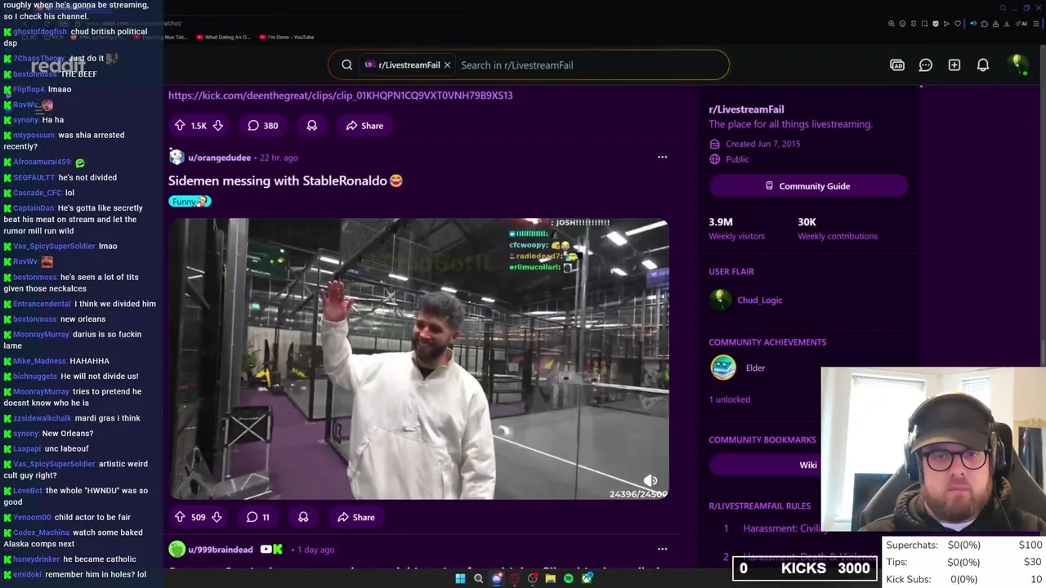This screenshot has height=588, width=1046.
Task: Open the notifications bell
Action: pyautogui.click(x=983, y=65)
